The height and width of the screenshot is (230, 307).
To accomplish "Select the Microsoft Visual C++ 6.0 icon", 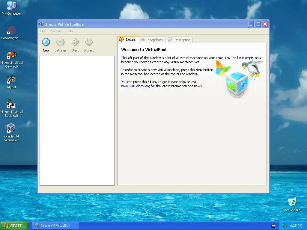I will pos(11,60).
